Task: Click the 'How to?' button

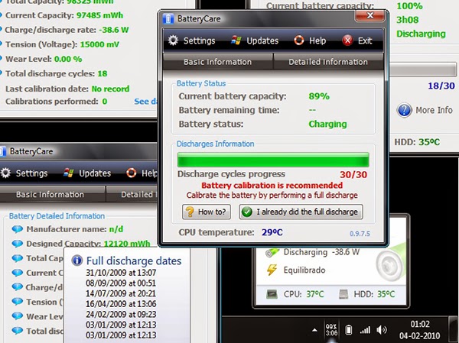Action: [x=207, y=212]
